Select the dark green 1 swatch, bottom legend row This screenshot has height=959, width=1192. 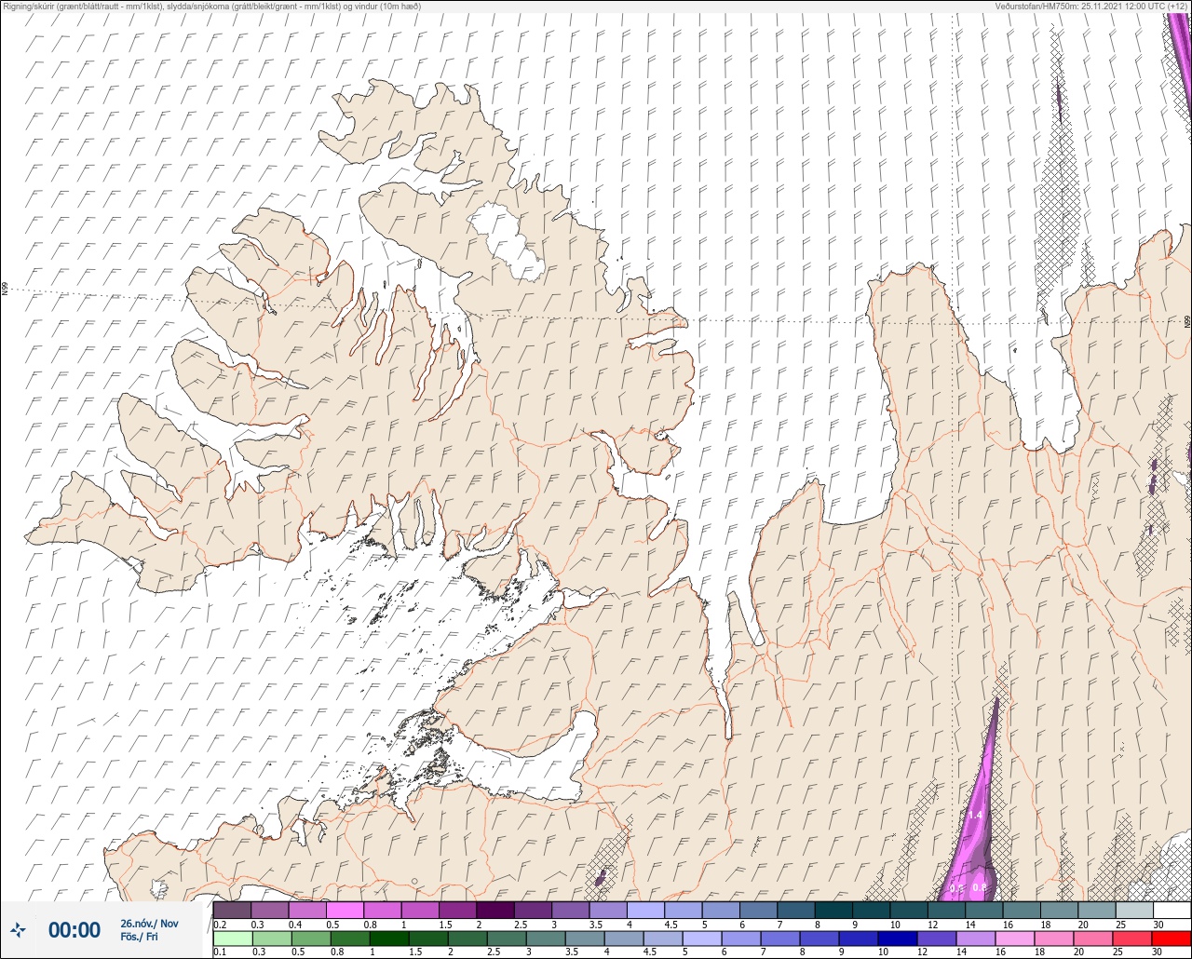389,939
